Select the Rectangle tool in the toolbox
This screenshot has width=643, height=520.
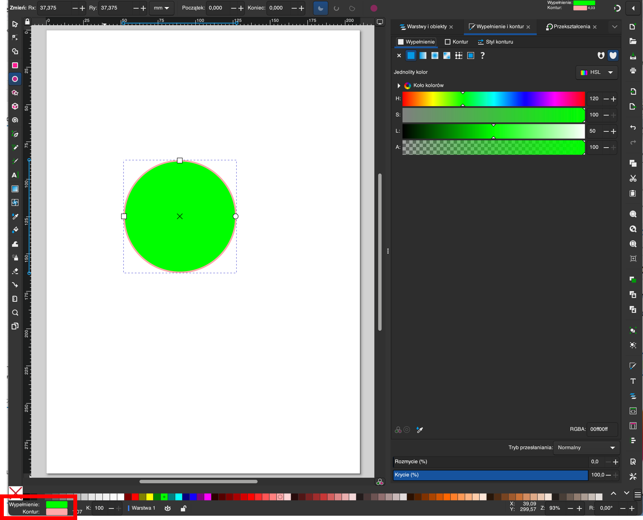point(15,65)
